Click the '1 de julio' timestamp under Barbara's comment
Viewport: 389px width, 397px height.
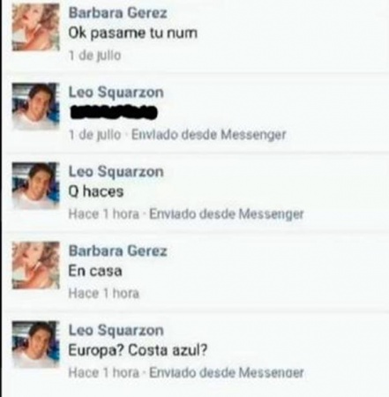pyautogui.click(x=94, y=56)
